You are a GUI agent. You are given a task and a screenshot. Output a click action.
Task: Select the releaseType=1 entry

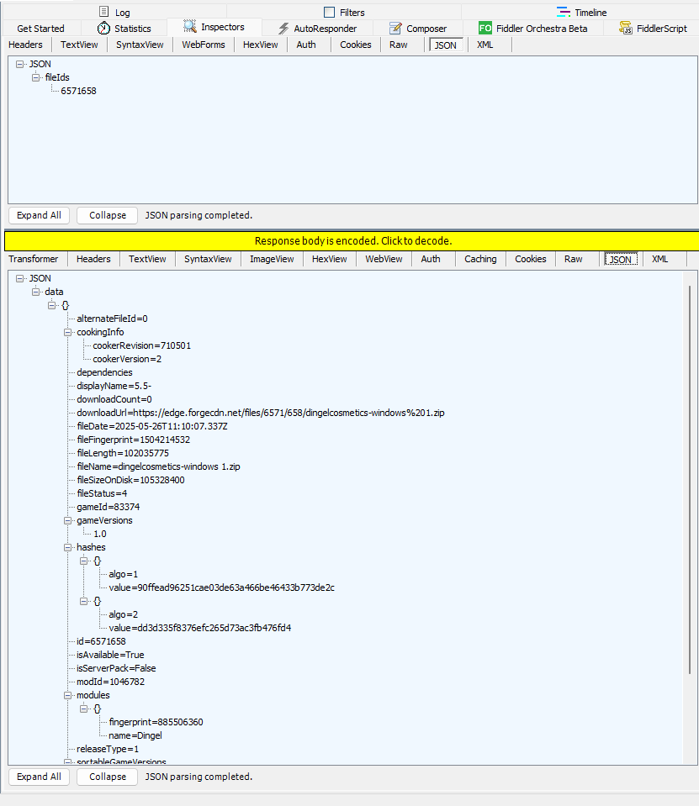(x=108, y=749)
